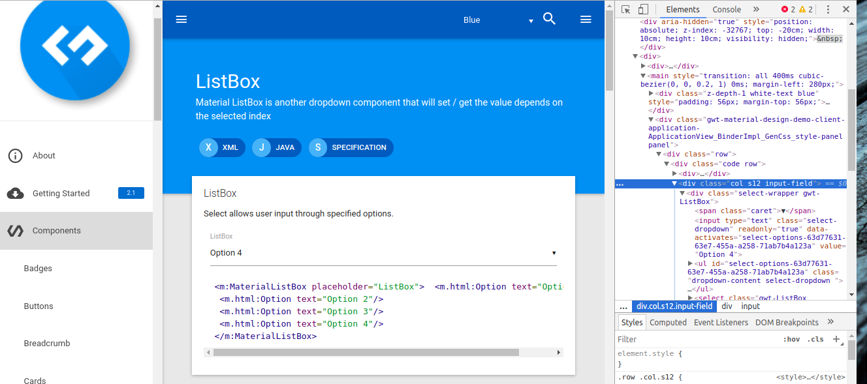Activate the DevTools inspect element tool

(x=626, y=9)
